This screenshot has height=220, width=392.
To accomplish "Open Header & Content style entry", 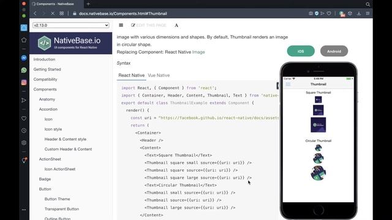I will coord(66,139).
